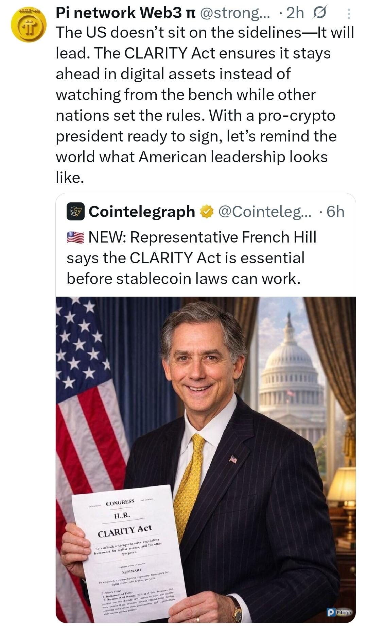Click the @Cointeleg... handle

[x=264, y=212]
